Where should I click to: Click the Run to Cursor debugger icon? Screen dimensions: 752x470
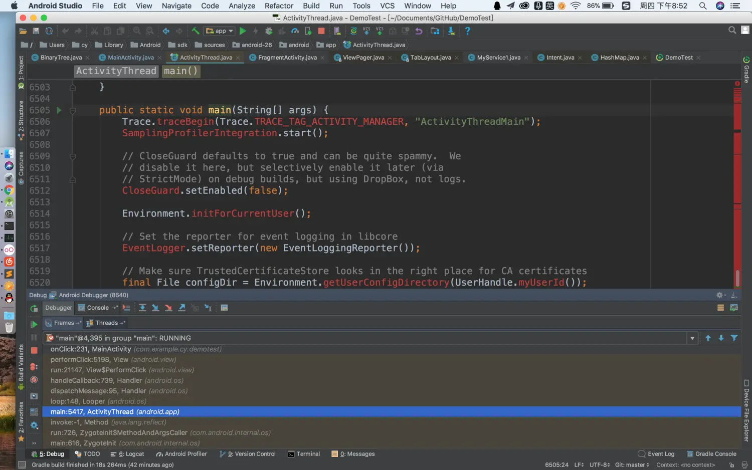[208, 308]
